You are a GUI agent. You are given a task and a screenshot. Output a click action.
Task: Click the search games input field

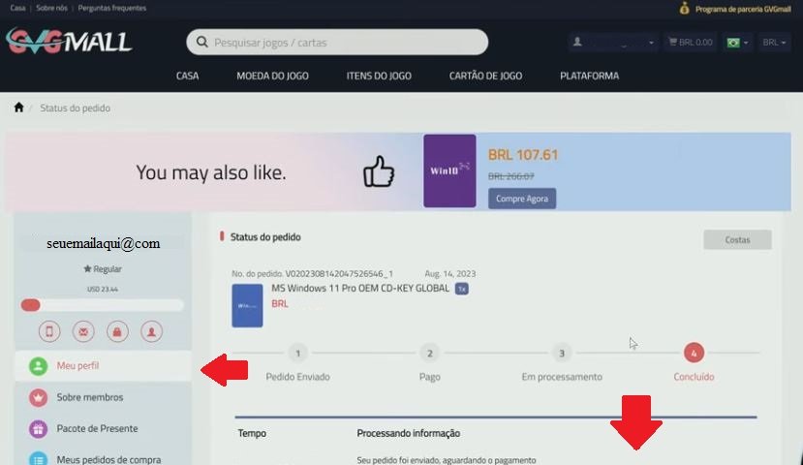point(337,42)
